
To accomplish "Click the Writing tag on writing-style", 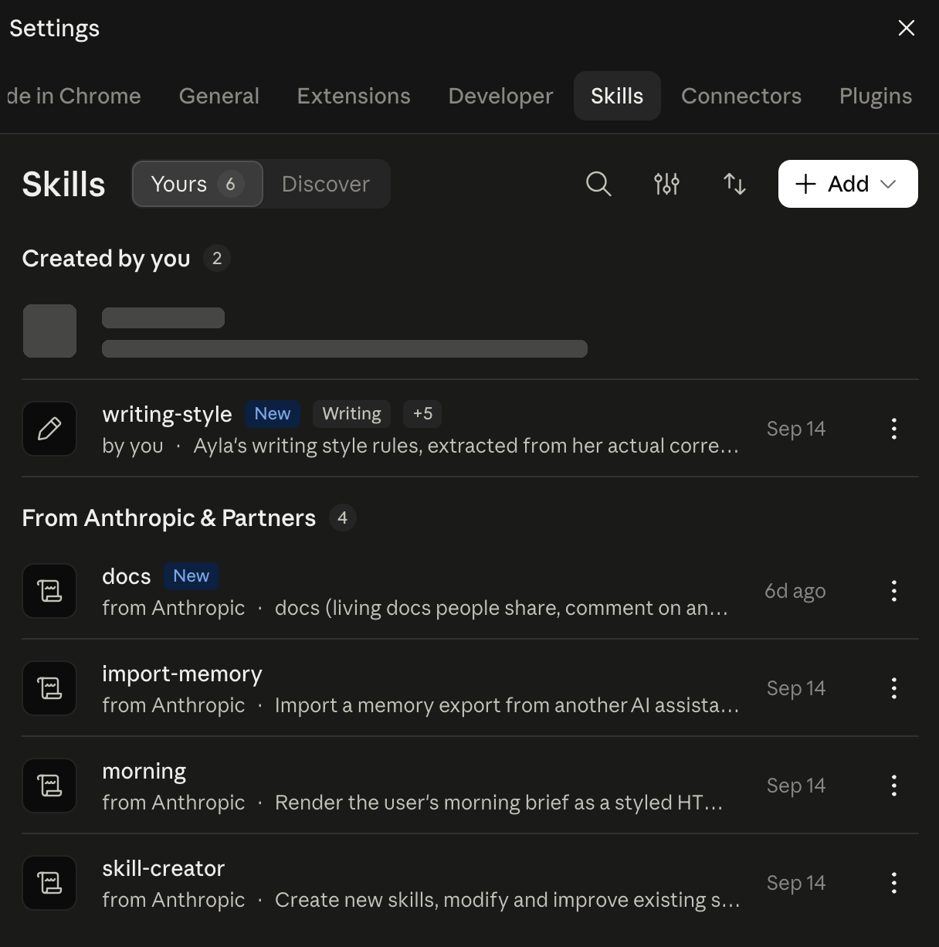I will (x=351, y=413).
